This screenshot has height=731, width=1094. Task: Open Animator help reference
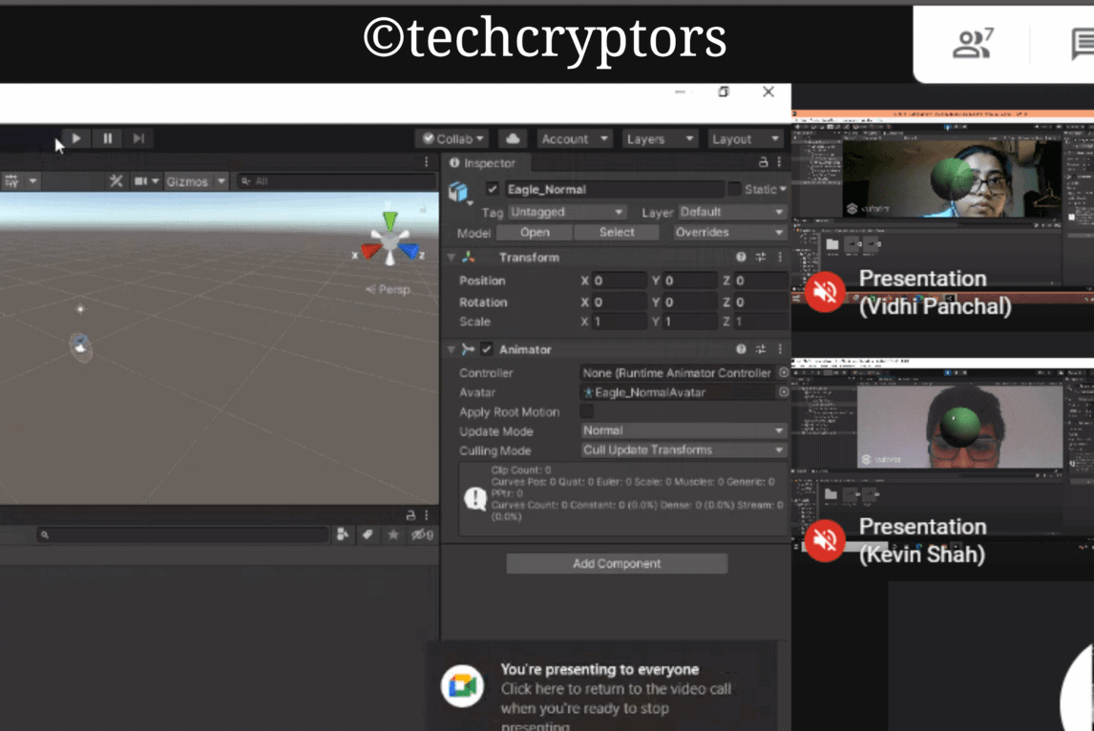pyautogui.click(x=741, y=348)
